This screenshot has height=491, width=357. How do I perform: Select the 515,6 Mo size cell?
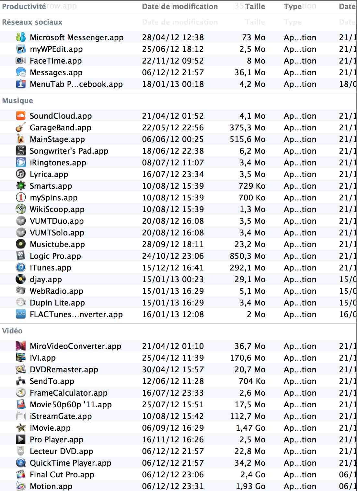pyautogui.click(x=248, y=139)
